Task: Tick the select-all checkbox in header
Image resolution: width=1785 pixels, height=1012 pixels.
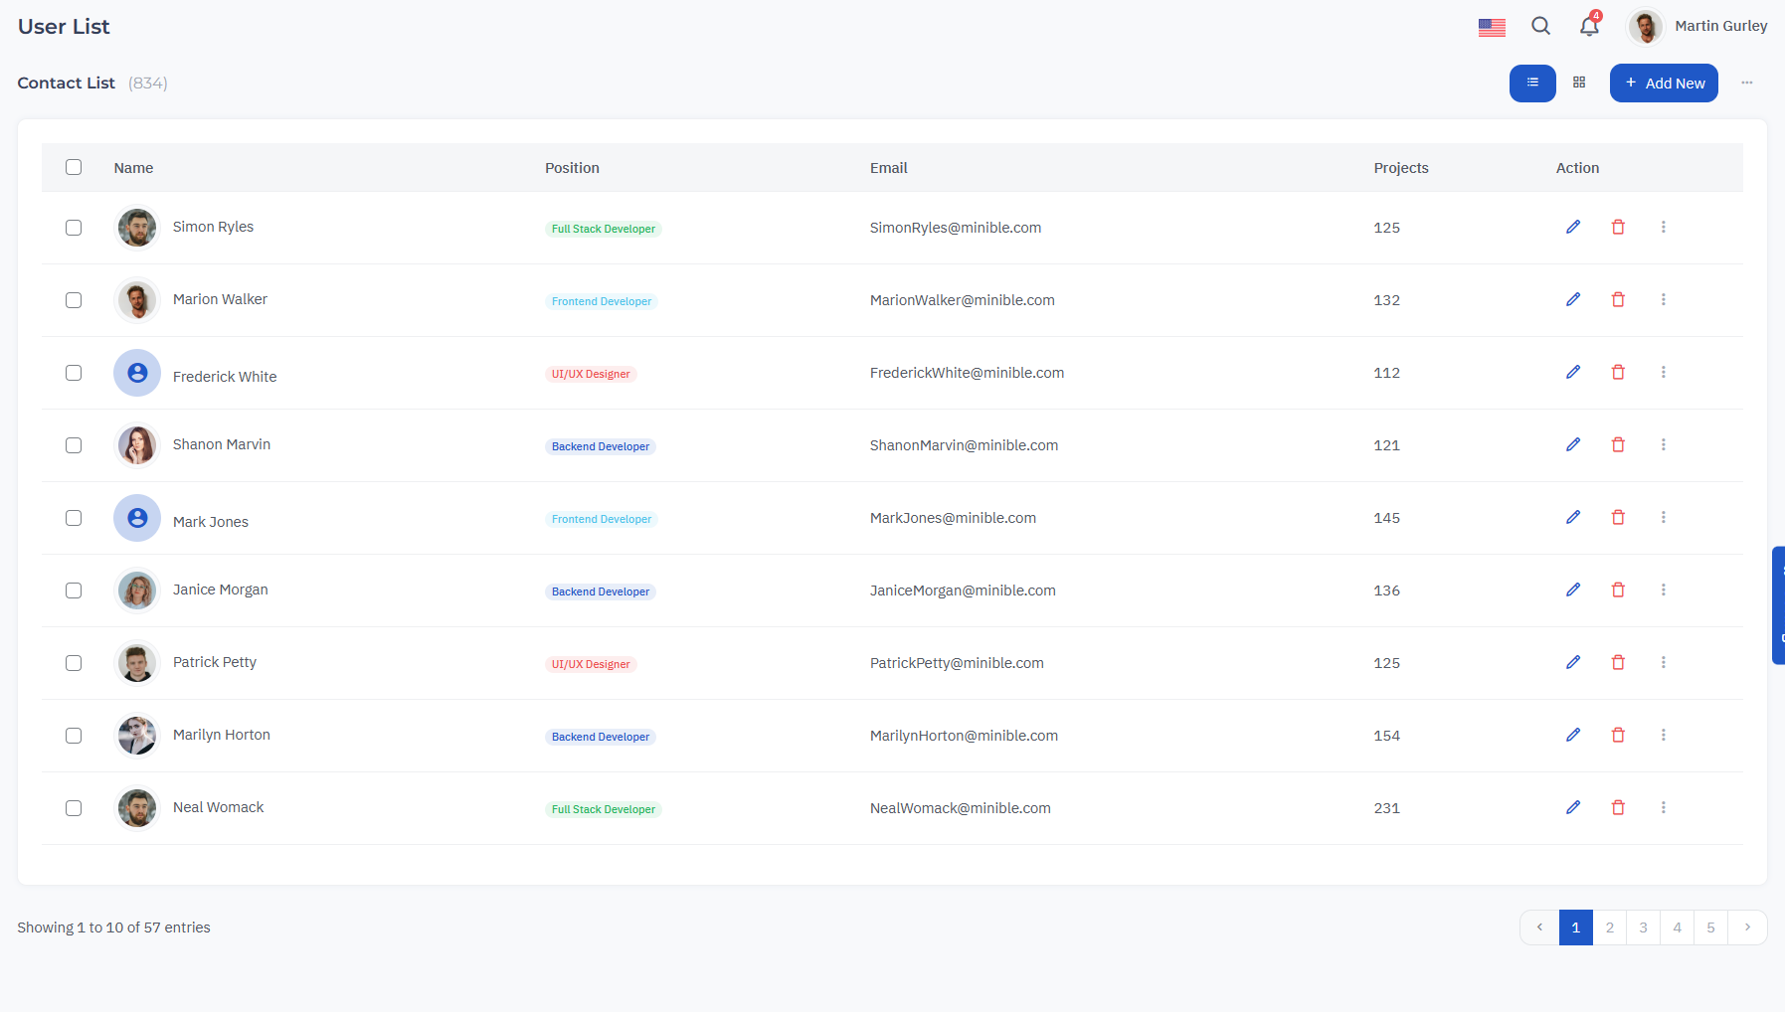Action: [x=74, y=167]
